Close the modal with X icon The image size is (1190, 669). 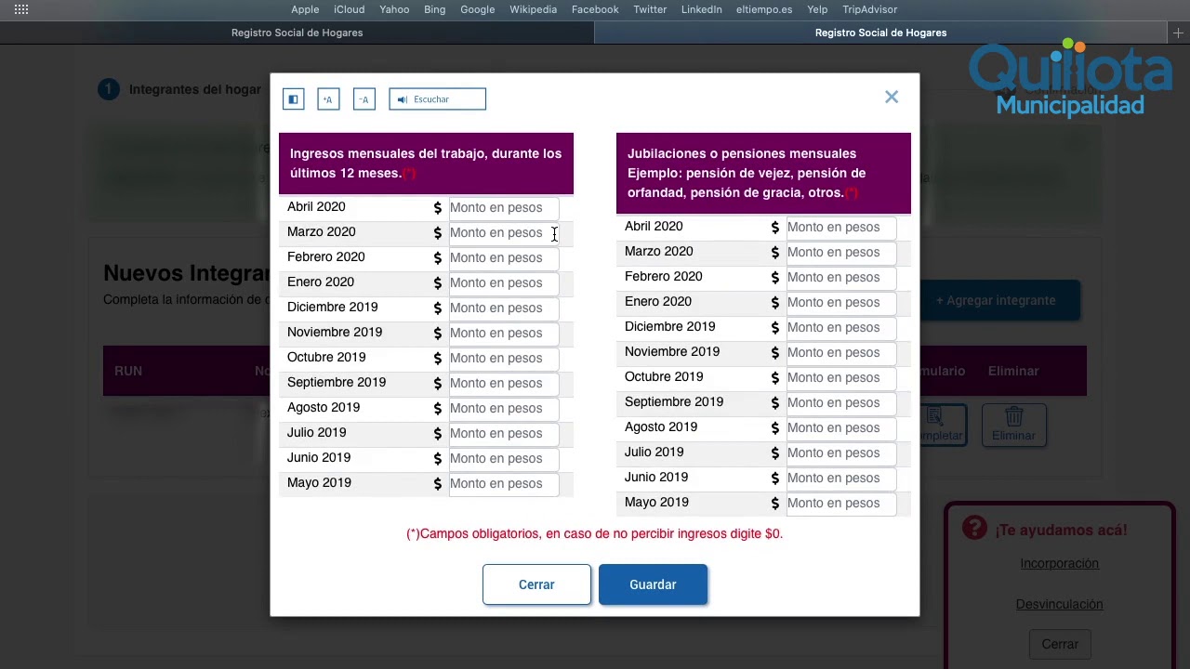(892, 97)
